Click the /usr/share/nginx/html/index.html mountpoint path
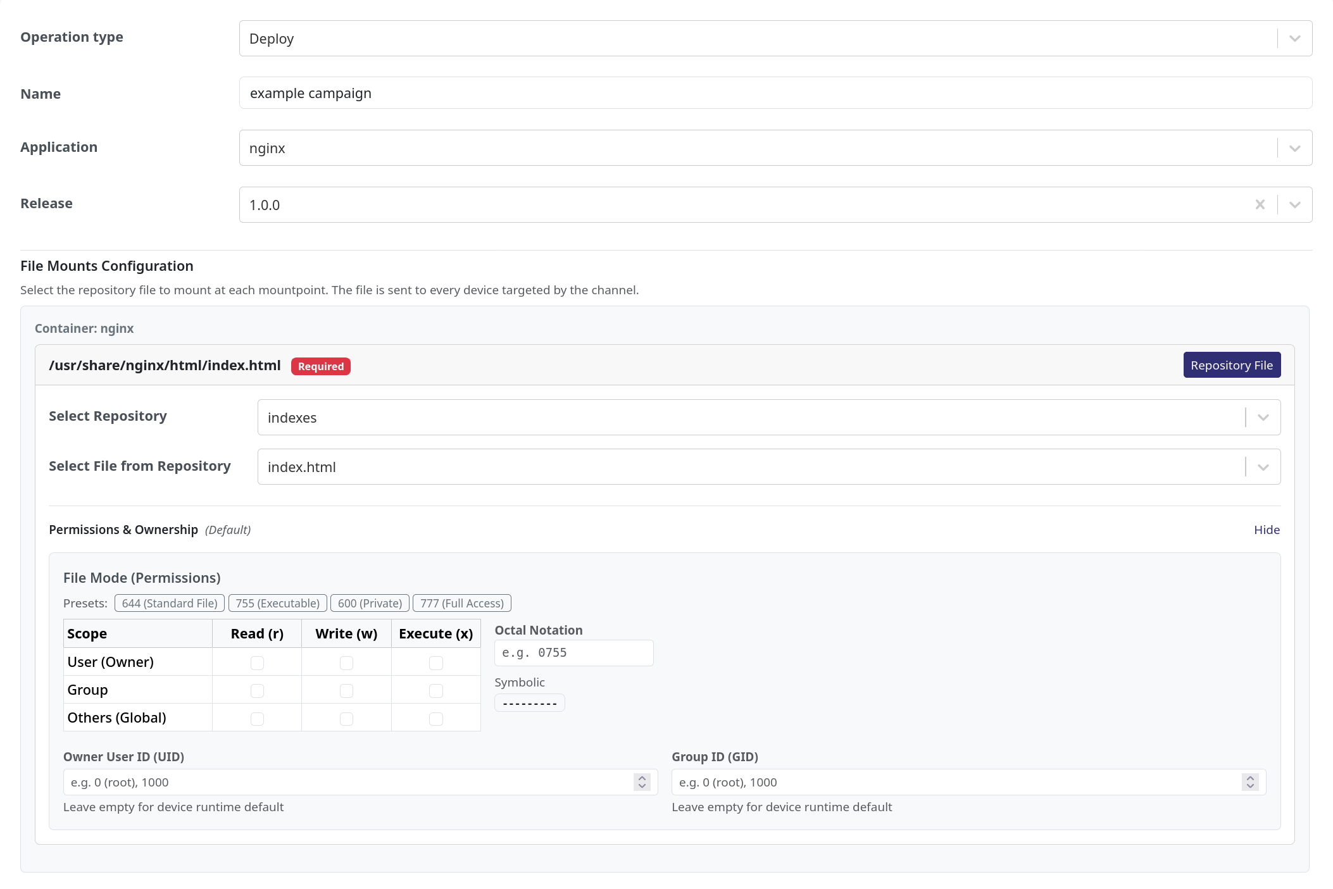Screen dimensions: 1333x889 [x=165, y=365]
